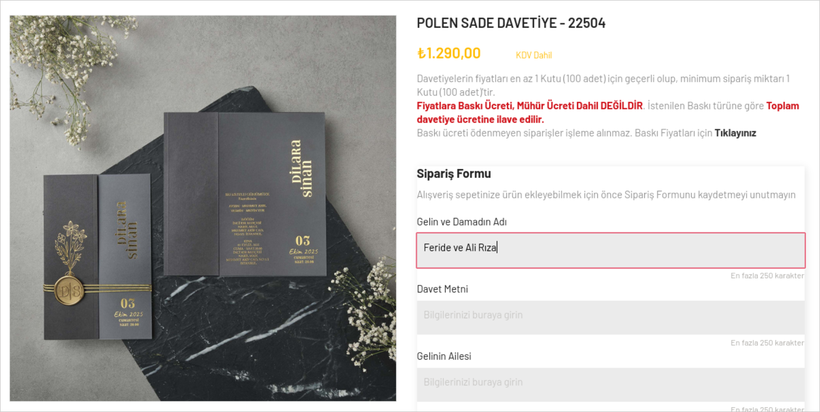Click the ₺1.290,00 price
The image size is (820, 412).
[448, 53]
